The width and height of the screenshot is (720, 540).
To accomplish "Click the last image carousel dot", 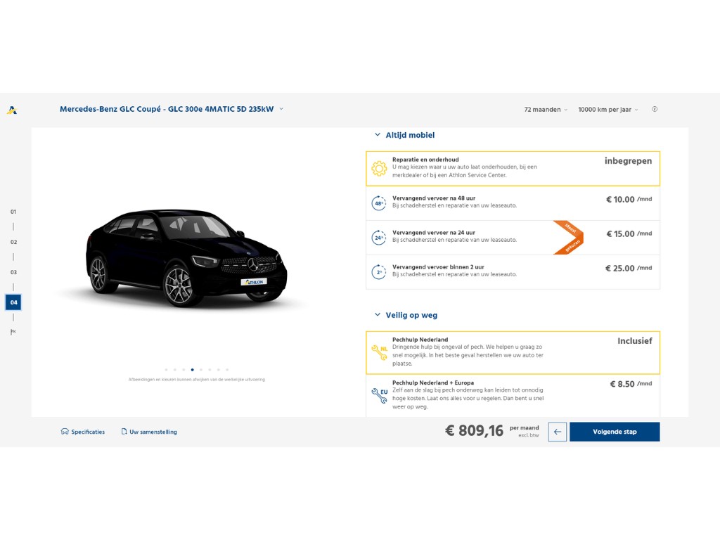I will coord(227,370).
